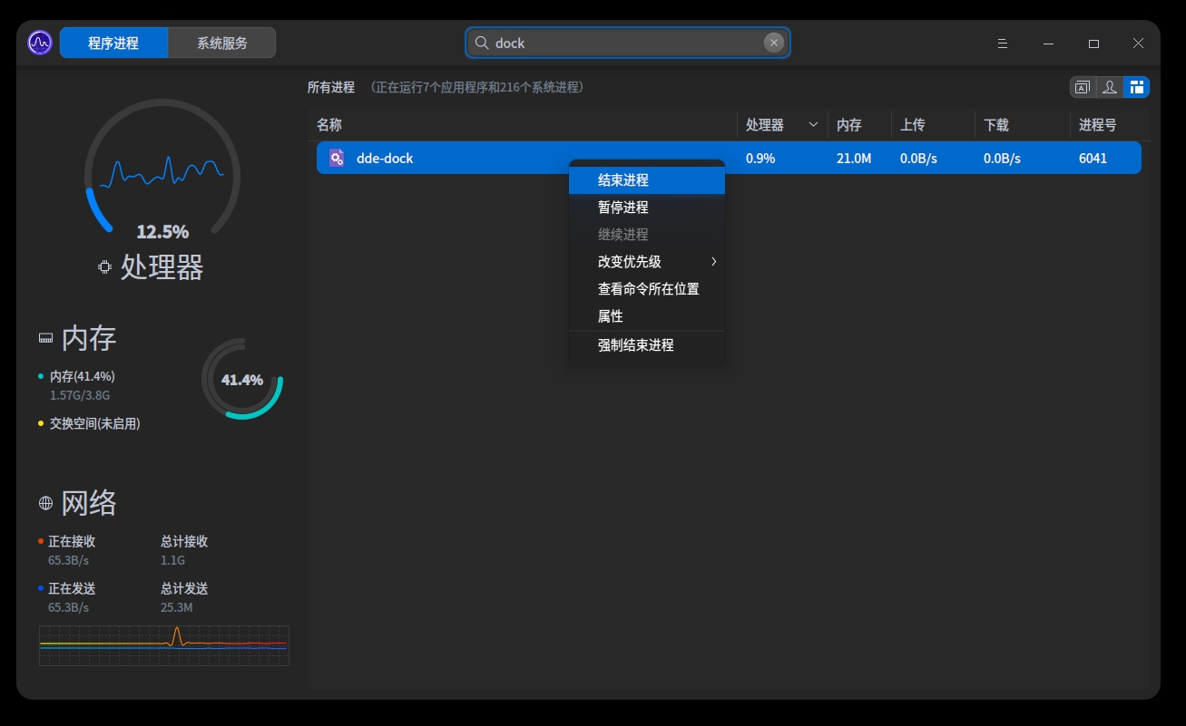Click the 总计接收 label
Screen dimensions: 1186x726
tap(184, 541)
